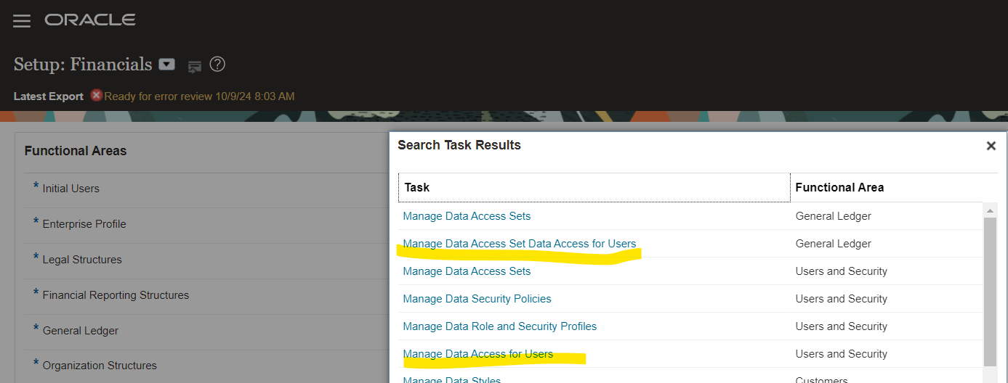Open Manage Data Role and Security Profiles
This screenshot has width=1008, height=383.
(499, 326)
